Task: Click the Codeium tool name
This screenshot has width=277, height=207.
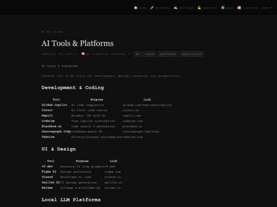Action: point(48,121)
